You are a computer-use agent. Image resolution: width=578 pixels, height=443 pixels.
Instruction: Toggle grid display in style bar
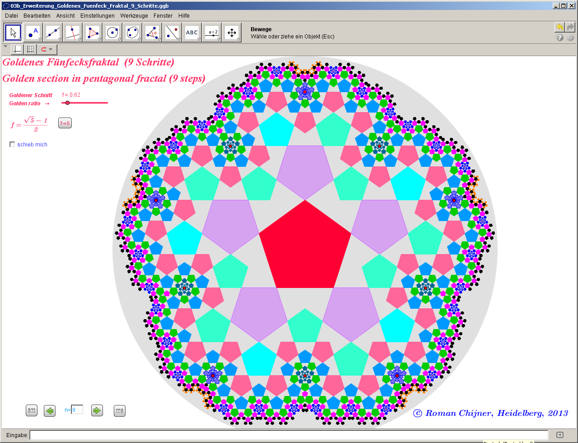coord(30,49)
